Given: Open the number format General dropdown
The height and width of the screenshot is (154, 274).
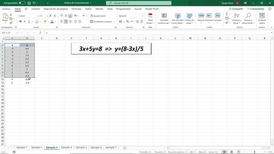Looking at the screenshot, I should coord(142,16).
